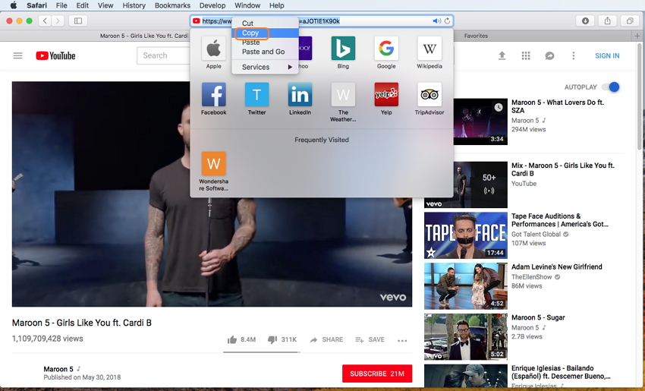The height and width of the screenshot is (391, 645).
Task: Click the Safari forward arrow
Action: pyautogui.click(x=58, y=20)
